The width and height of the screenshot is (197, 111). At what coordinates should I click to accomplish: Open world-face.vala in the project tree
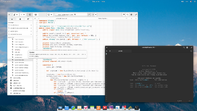[20, 60]
